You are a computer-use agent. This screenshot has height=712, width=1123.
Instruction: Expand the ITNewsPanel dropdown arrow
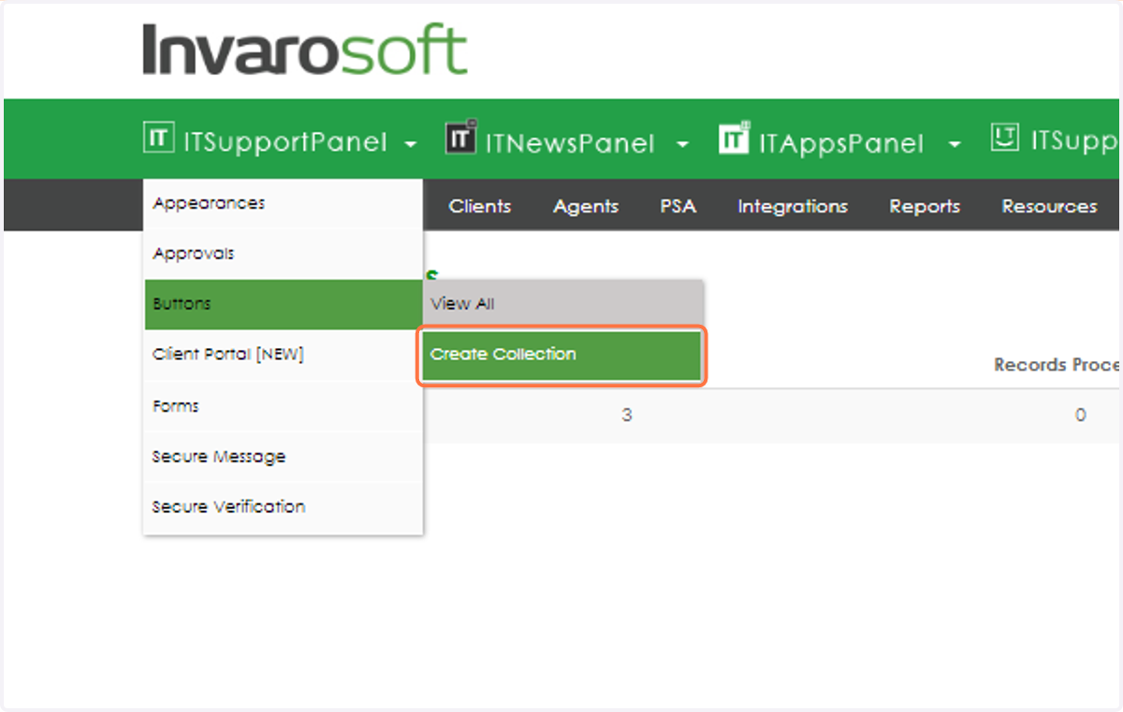[x=682, y=145]
